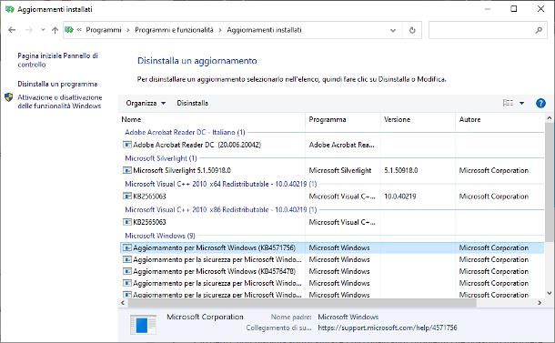Click the support.microsoft.com/help/4571756 link text
The height and width of the screenshot is (343, 555).
click(x=388, y=328)
